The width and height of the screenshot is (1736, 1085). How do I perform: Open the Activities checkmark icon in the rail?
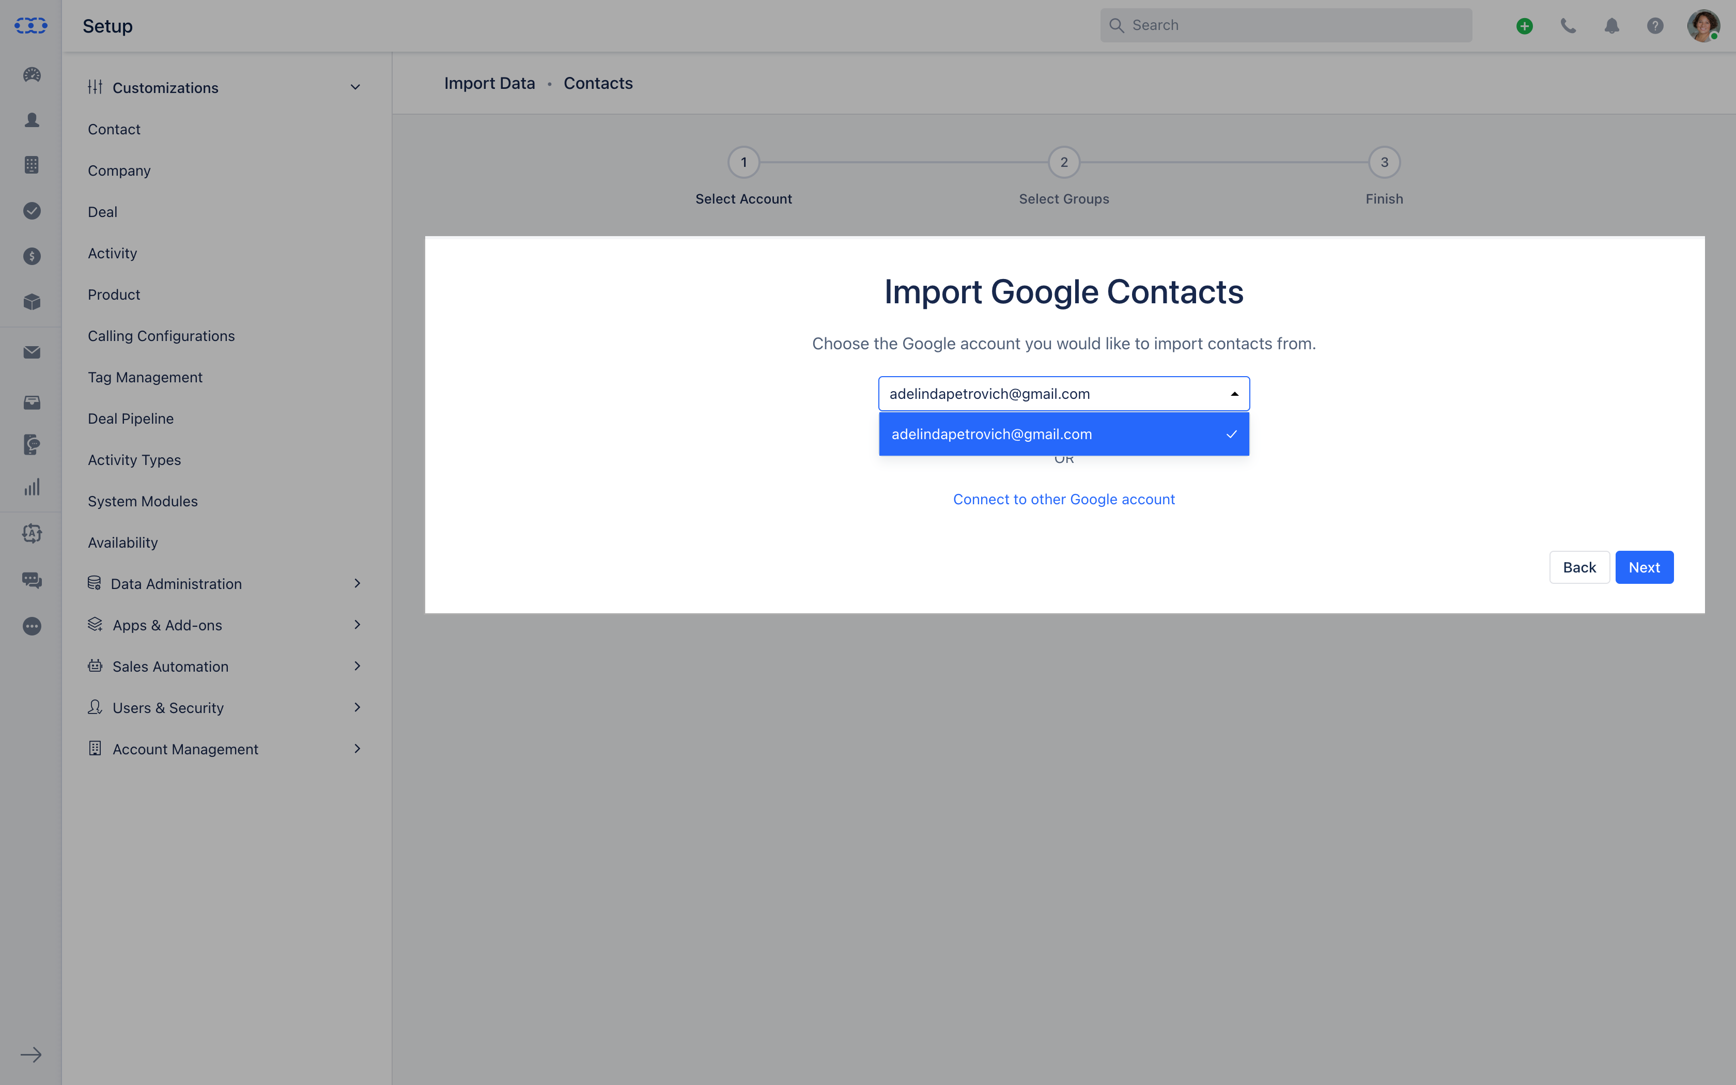click(x=32, y=210)
